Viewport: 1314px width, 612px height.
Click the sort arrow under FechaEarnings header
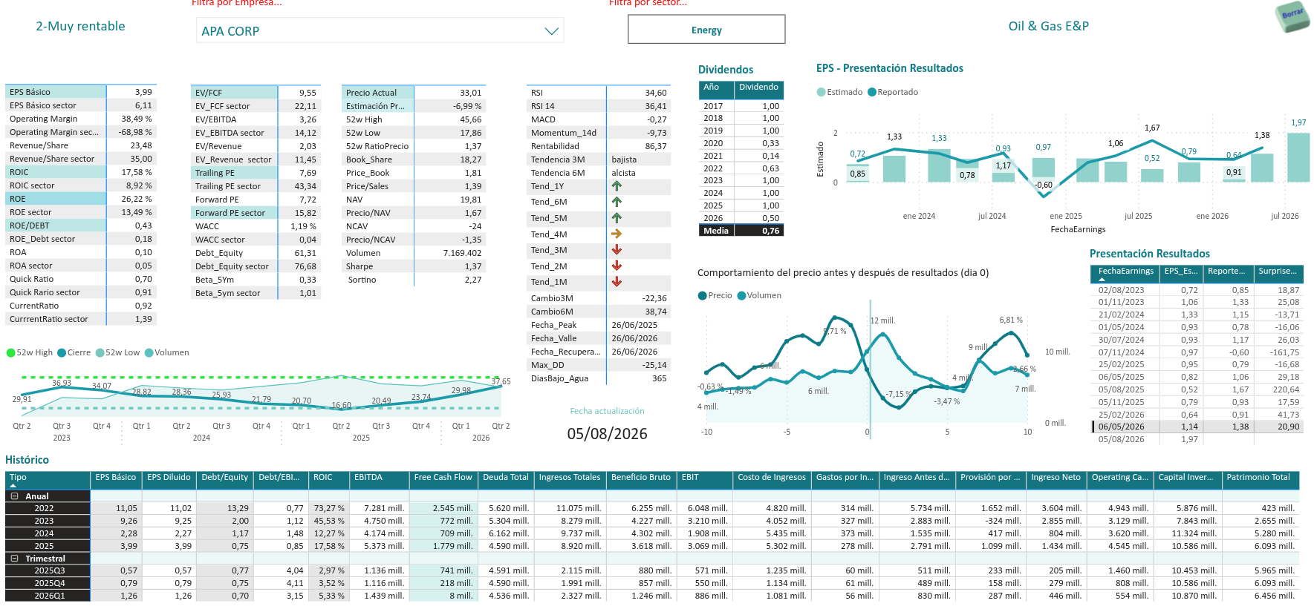(x=1102, y=280)
